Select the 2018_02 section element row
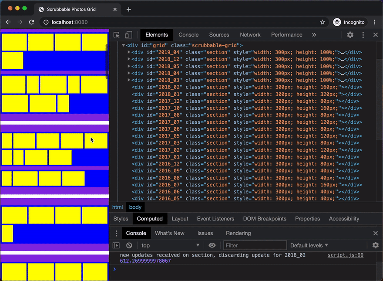 click(x=247, y=87)
